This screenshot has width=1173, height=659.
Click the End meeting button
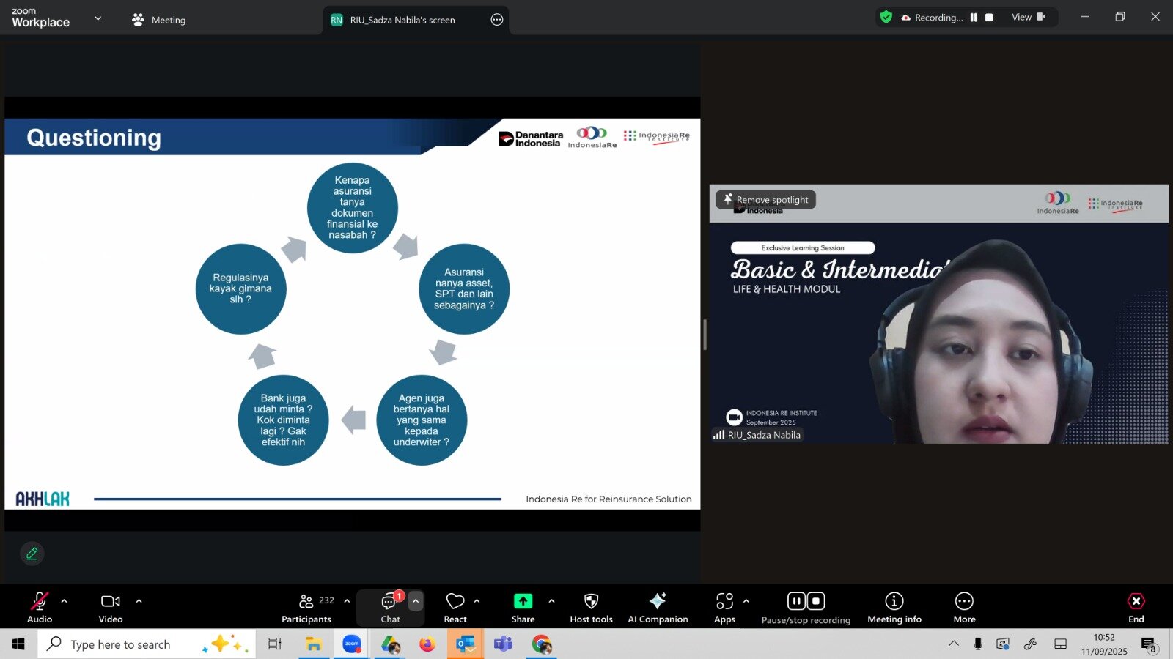[x=1136, y=608]
